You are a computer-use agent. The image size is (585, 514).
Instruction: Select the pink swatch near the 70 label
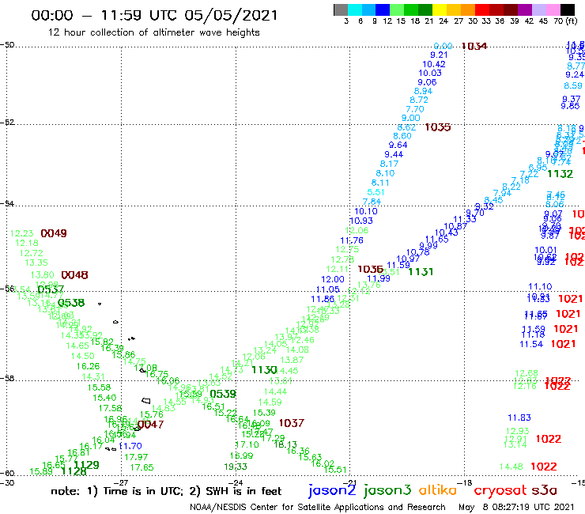(x=553, y=9)
